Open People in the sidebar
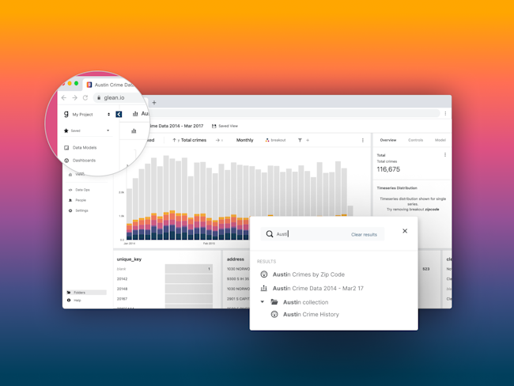514x386 pixels. (77, 200)
